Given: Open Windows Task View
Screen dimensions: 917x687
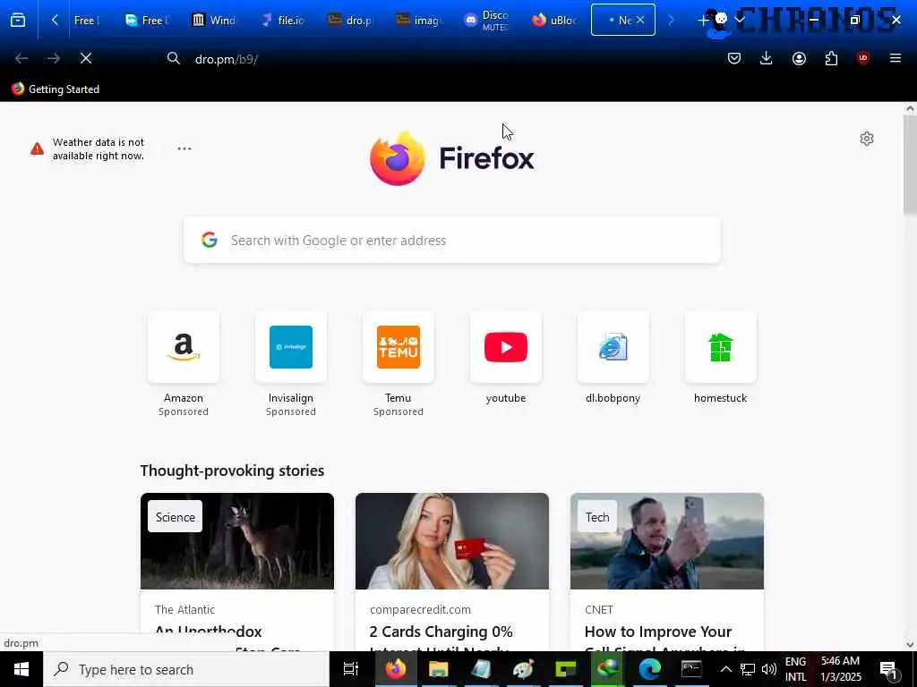Looking at the screenshot, I should [350, 669].
